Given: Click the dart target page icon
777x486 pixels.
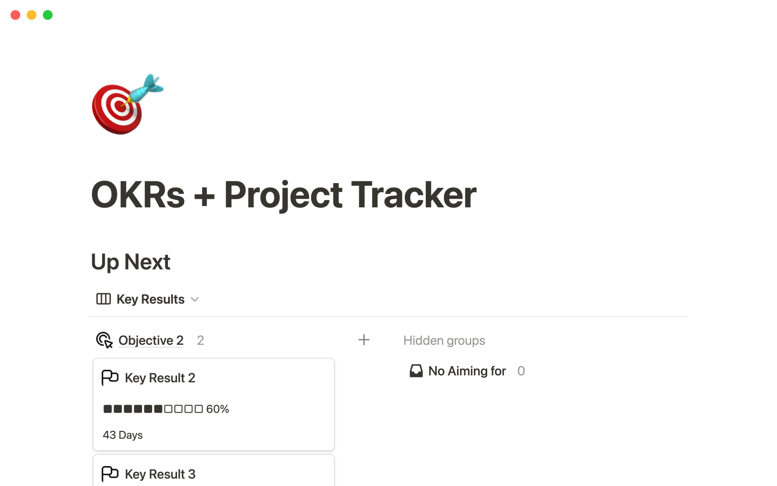Looking at the screenshot, I should click(x=127, y=104).
